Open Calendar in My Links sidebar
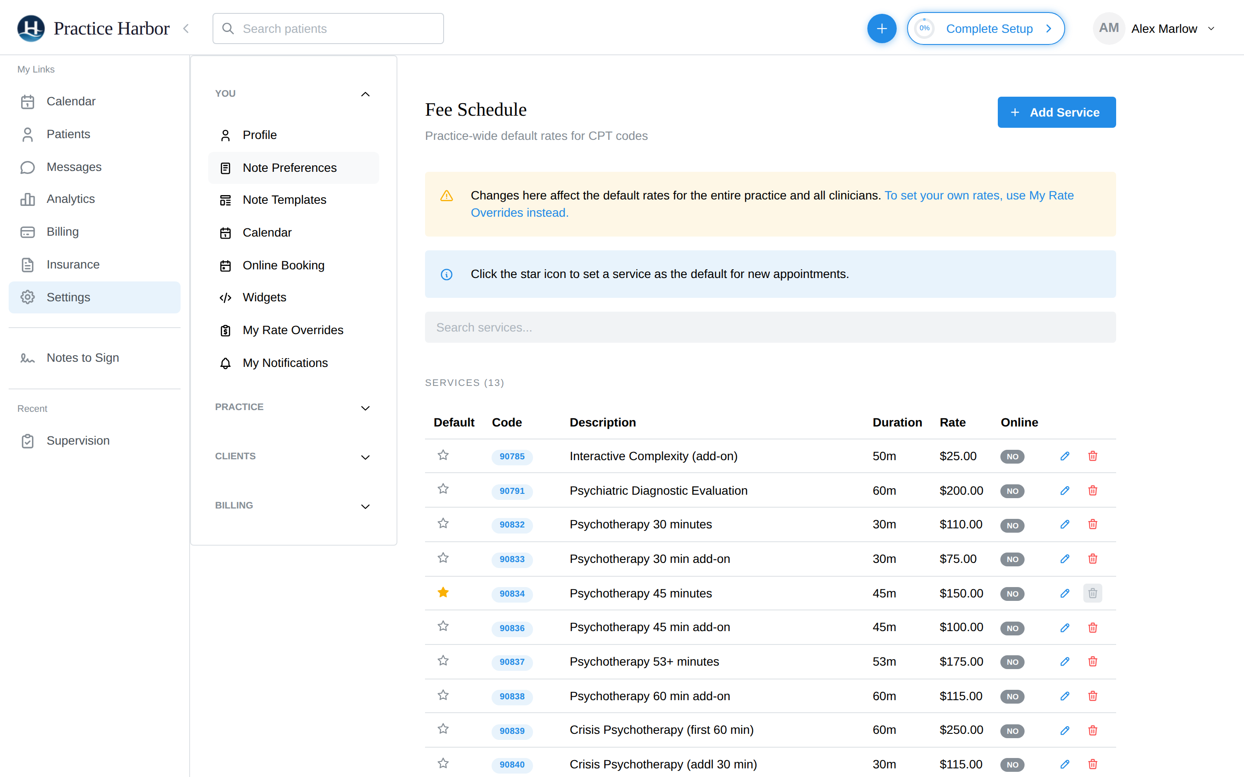Screen dimensions: 1244x777 pyautogui.click(x=95, y=101)
